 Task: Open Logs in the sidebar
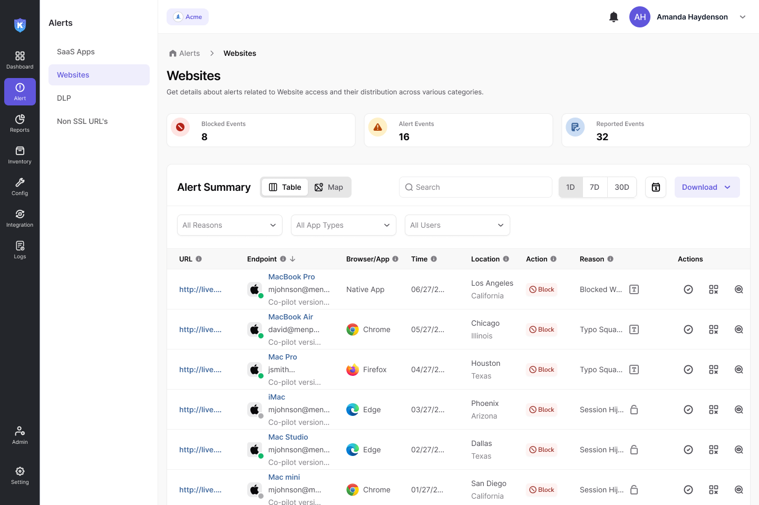(20, 250)
